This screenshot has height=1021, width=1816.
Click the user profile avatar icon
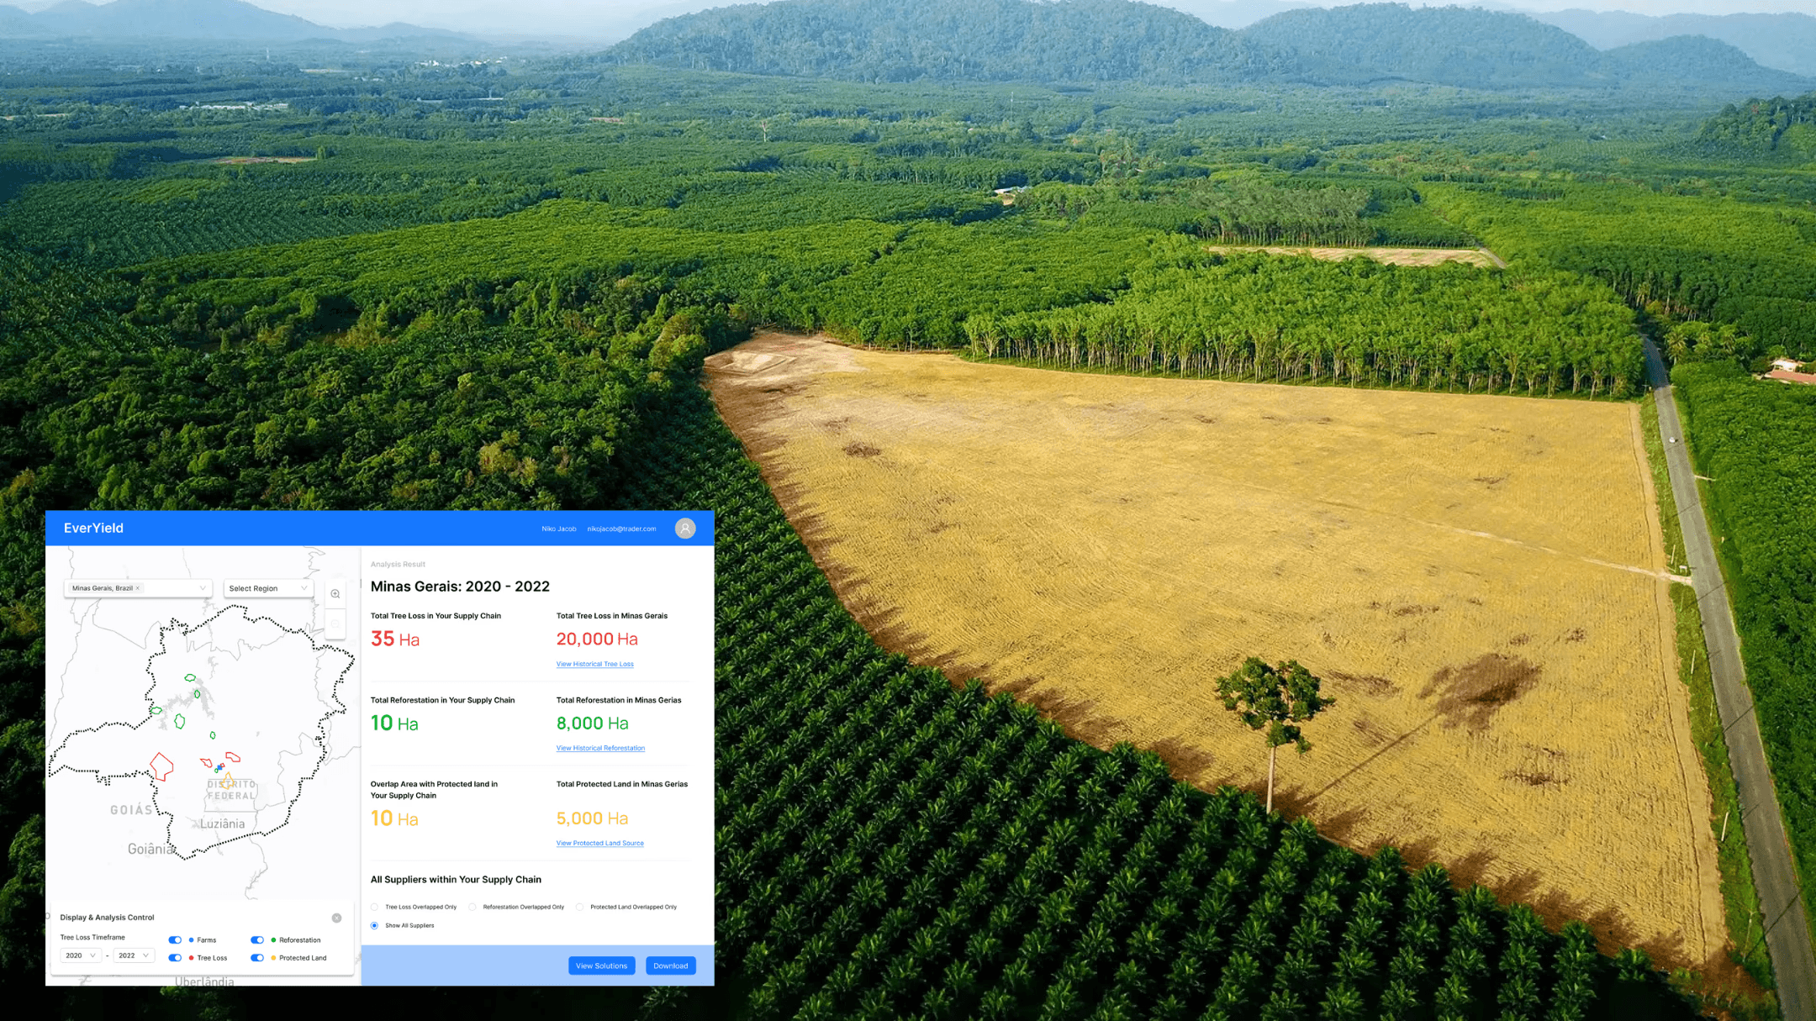(685, 529)
